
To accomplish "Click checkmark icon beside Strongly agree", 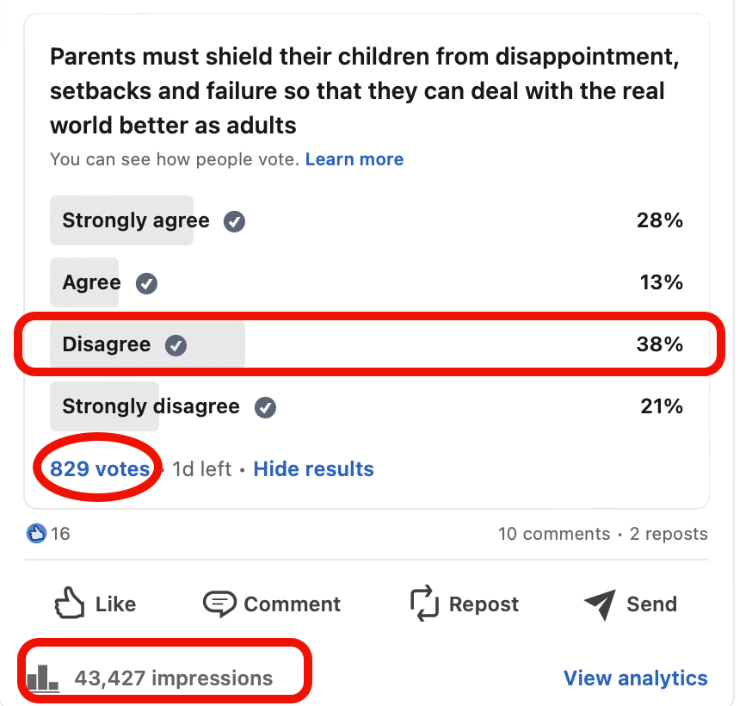I will coord(234,221).
